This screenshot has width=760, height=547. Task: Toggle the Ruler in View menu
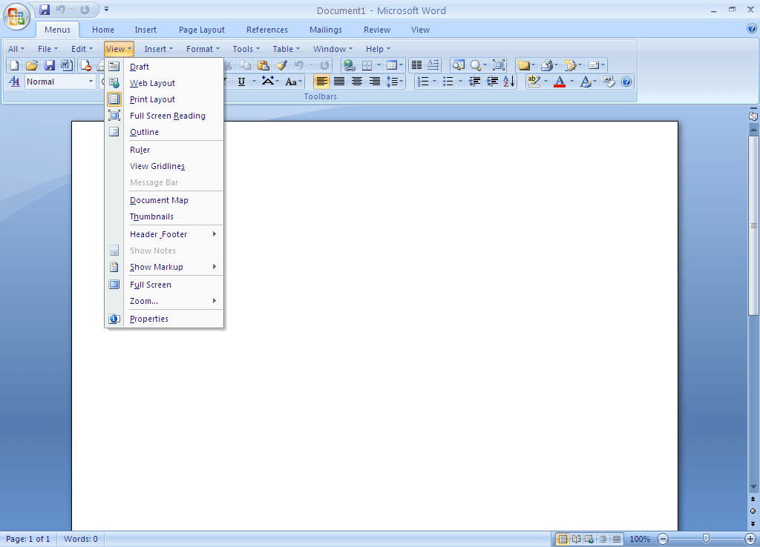tap(140, 150)
